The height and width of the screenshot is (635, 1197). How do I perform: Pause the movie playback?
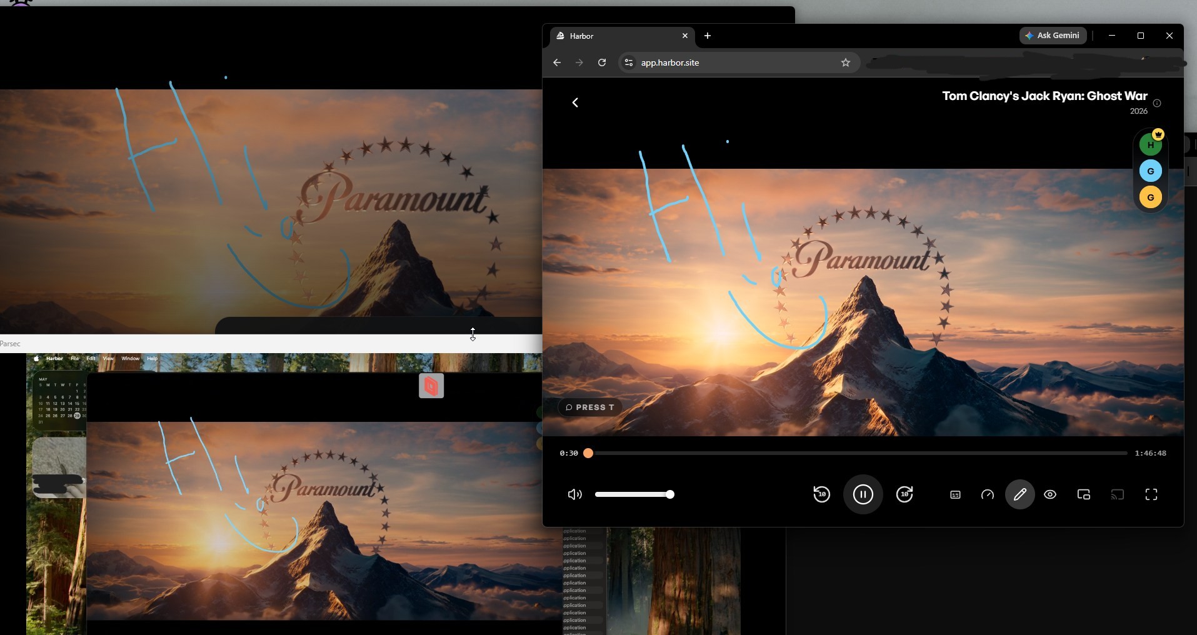click(863, 494)
